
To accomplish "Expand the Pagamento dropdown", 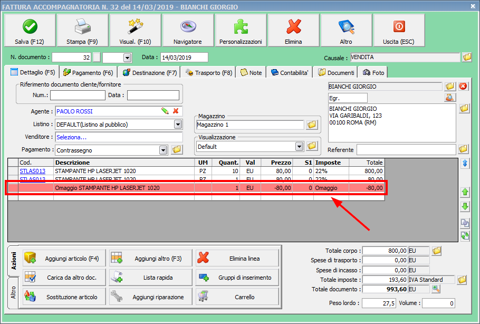I will (163, 150).
